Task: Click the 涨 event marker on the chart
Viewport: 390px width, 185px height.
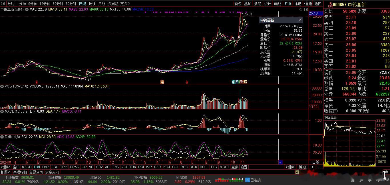Action: [x=242, y=82]
